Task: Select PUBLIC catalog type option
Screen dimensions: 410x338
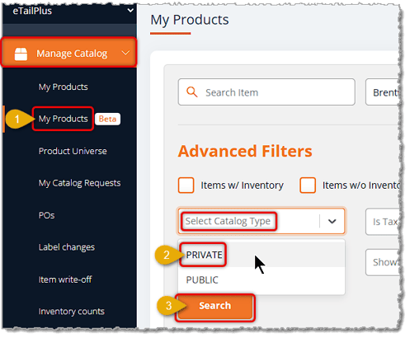Action: coord(262,280)
